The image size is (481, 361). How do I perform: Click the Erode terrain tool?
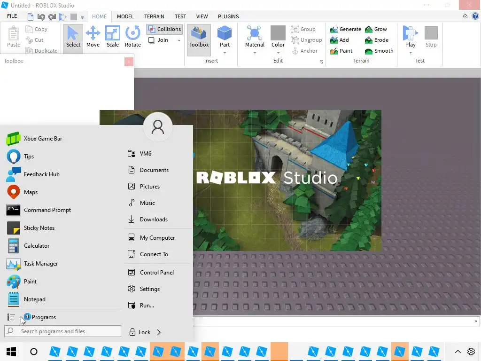[377, 40]
